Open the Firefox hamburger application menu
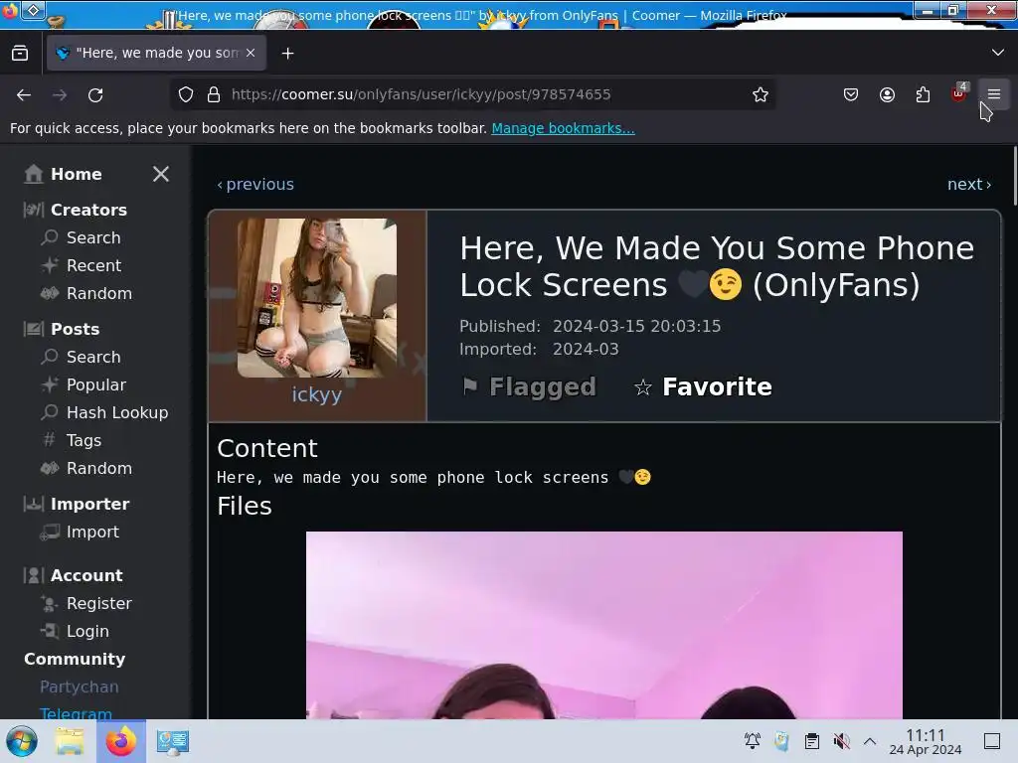 (994, 94)
